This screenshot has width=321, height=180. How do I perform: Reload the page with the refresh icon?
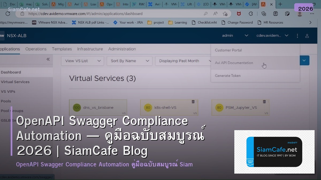[8, 14]
